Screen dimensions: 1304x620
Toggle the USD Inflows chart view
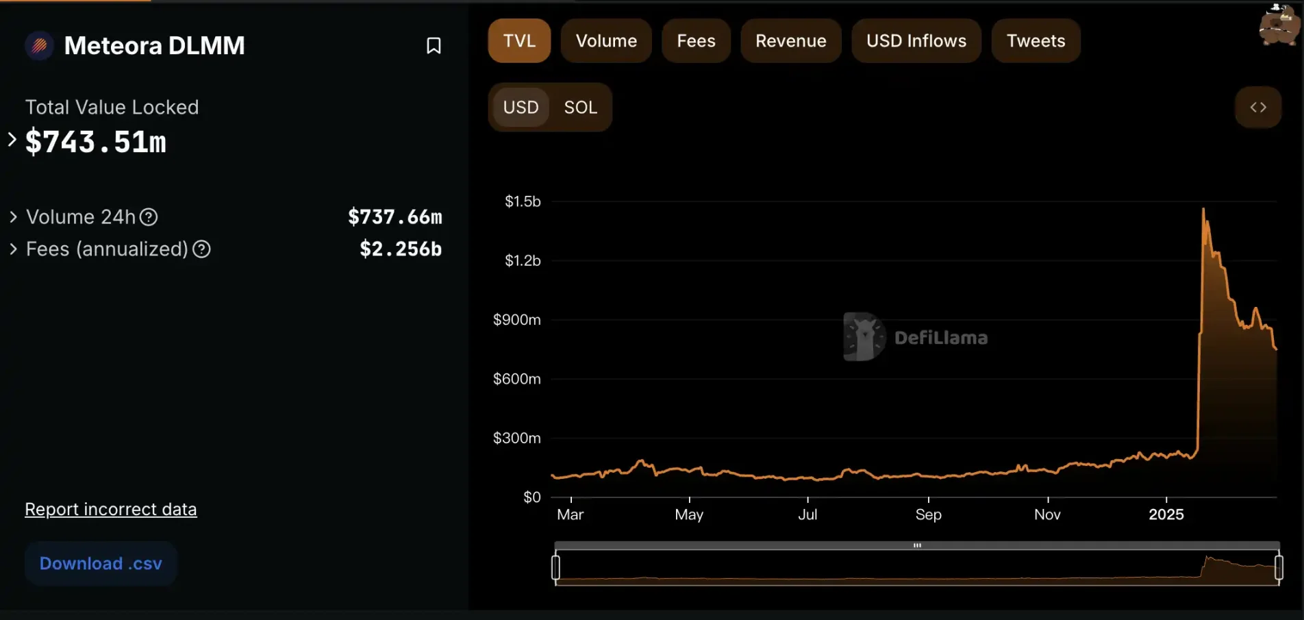point(916,40)
